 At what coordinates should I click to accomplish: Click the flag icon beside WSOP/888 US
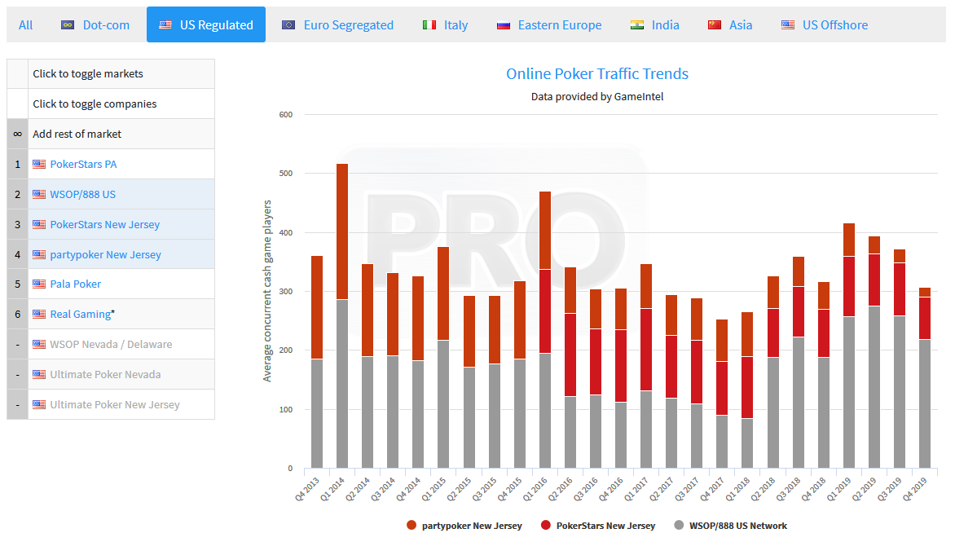click(39, 194)
